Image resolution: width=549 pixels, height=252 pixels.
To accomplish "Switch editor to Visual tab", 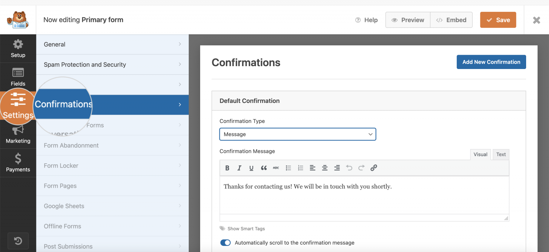I will [480, 154].
